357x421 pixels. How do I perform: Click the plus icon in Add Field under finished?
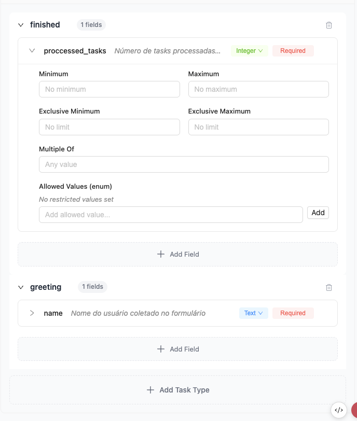click(161, 254)
